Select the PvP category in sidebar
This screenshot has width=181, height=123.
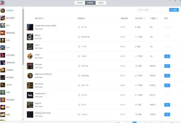[8, 48]
